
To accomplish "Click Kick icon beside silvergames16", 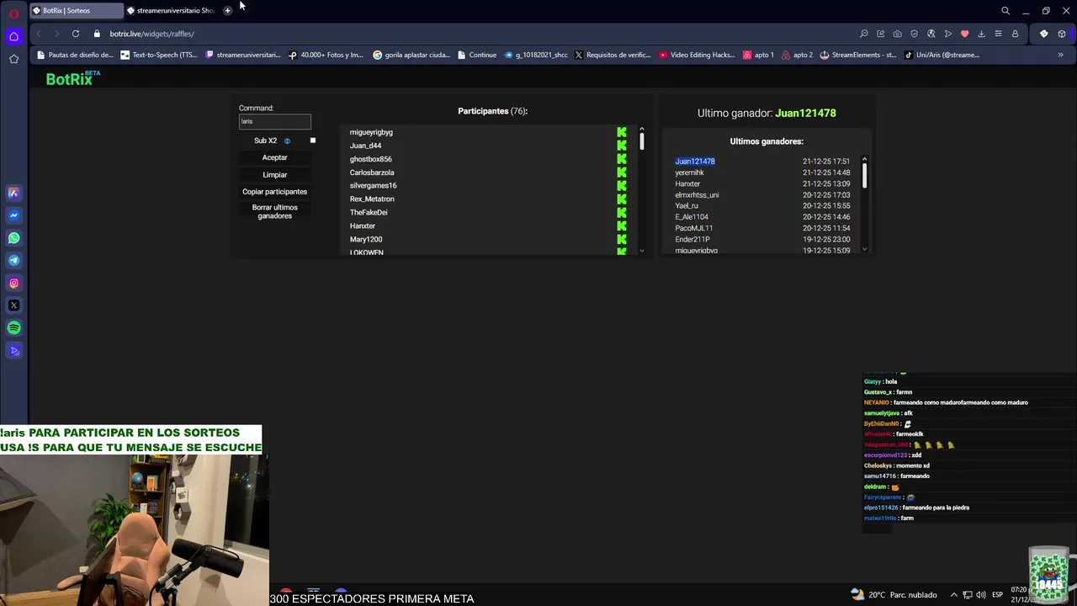I will point(622,186).
